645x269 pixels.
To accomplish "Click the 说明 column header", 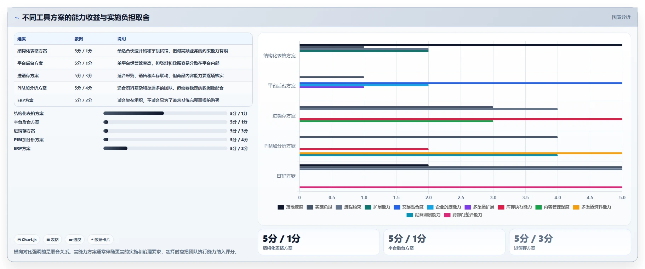I will 121,39.
